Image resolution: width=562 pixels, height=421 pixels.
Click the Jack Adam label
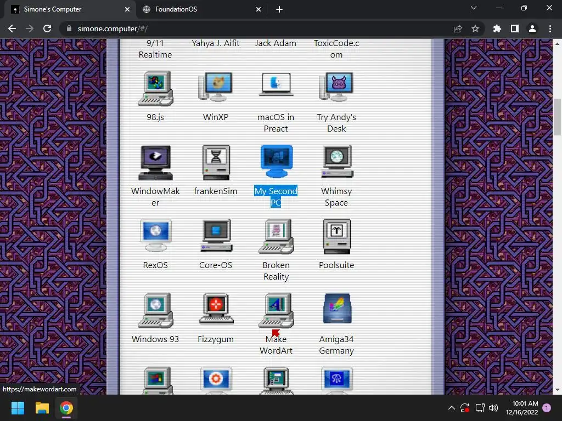click(276, 43)
